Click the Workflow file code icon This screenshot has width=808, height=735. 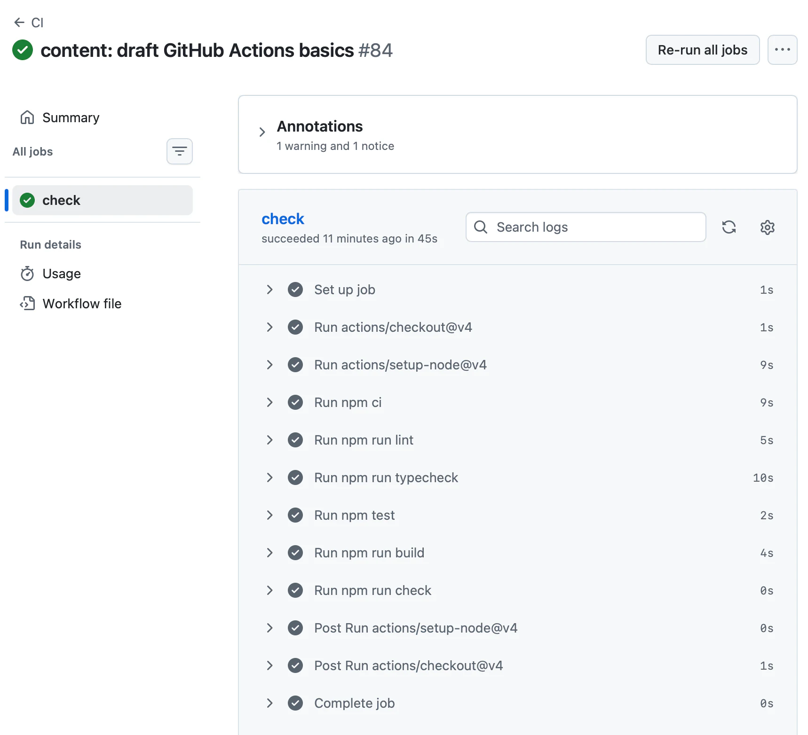coord(27,304)
